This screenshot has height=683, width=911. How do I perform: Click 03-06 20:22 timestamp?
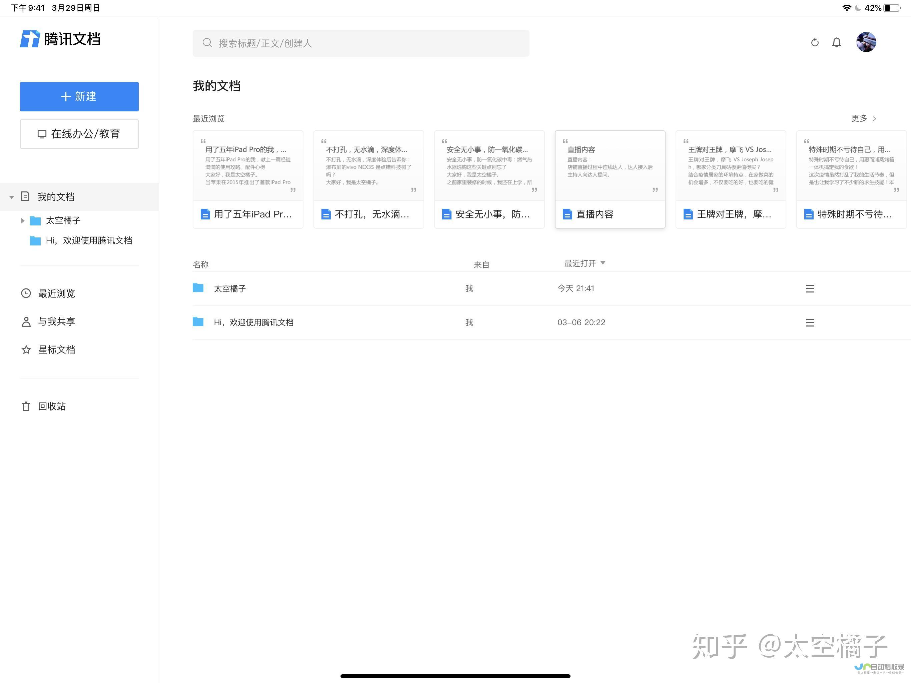[581, 322]
